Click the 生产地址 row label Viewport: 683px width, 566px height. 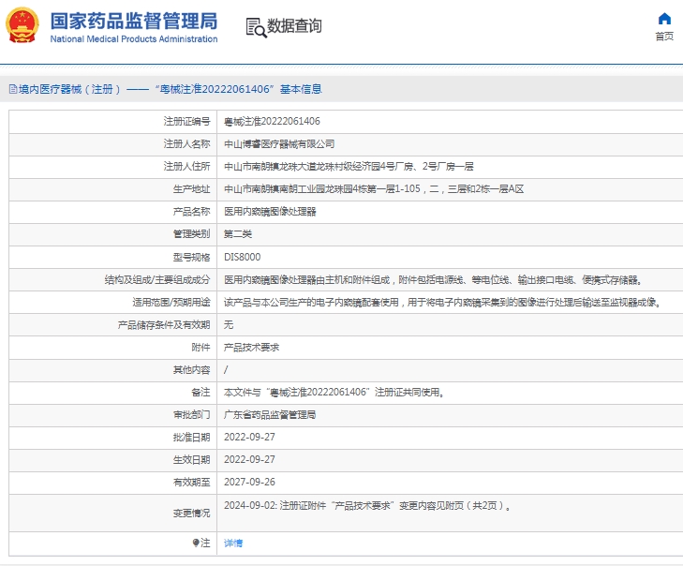pos(192,189)
